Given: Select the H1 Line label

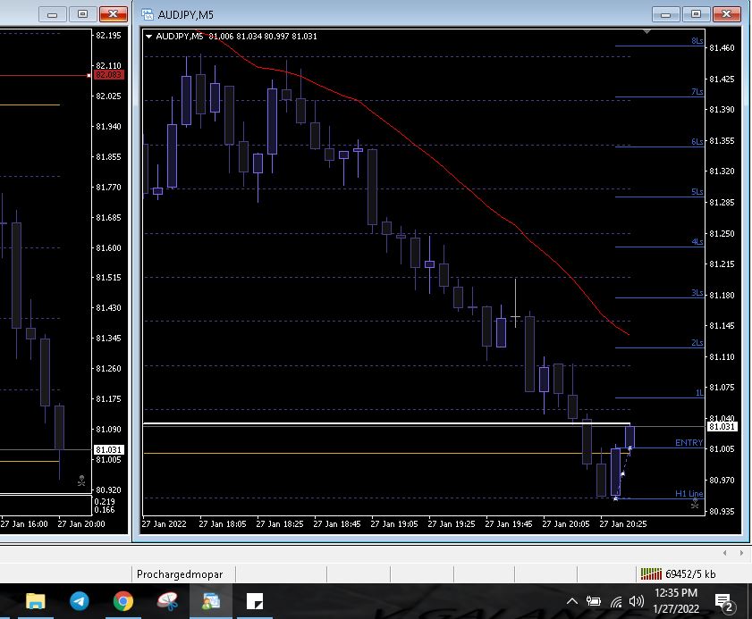Looking at the screenshot, I should click(689, 493).
